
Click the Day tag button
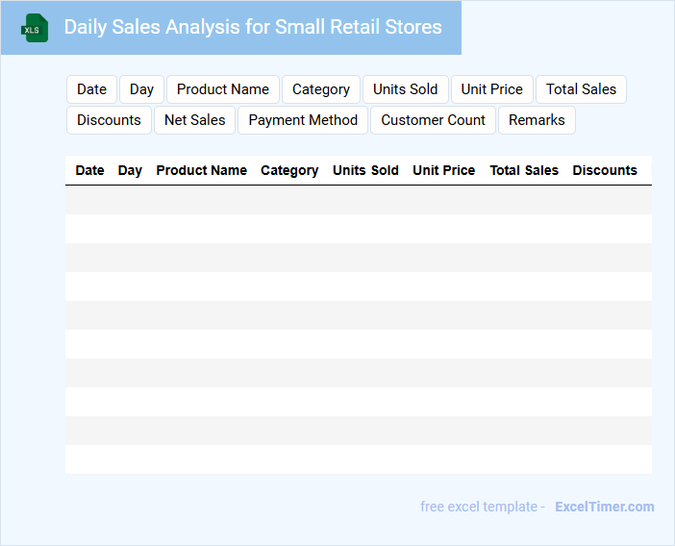(x=141, y=89)
